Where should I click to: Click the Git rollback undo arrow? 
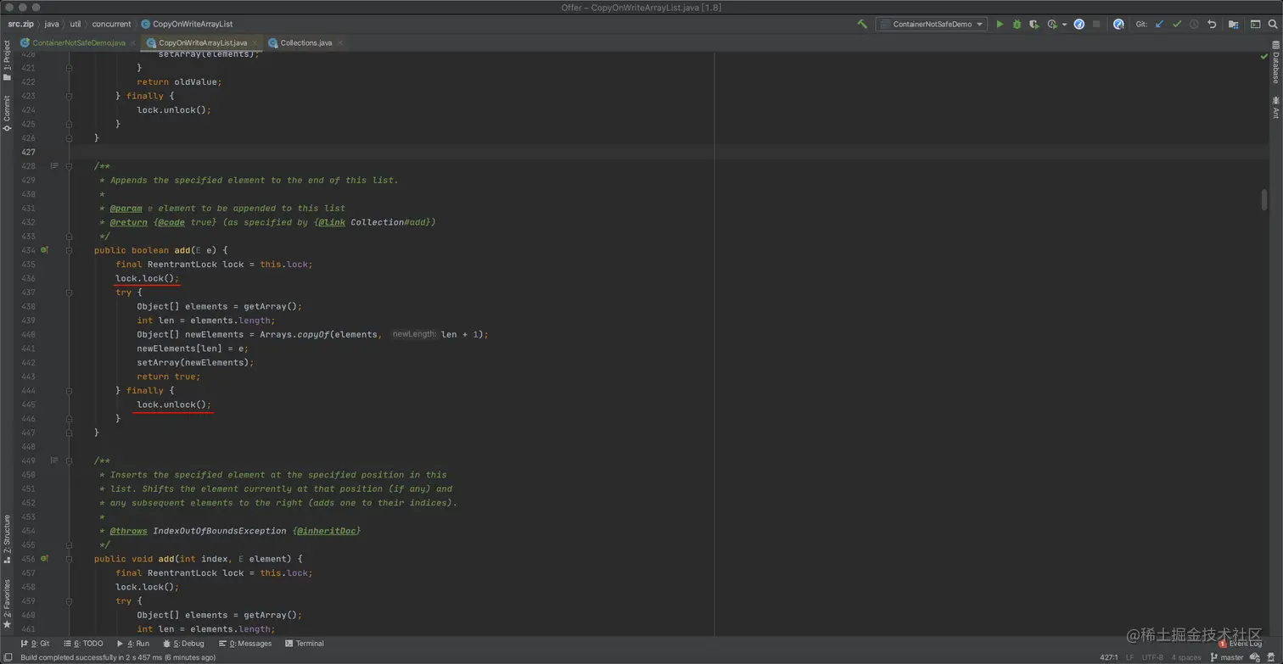coord(1212,25)
